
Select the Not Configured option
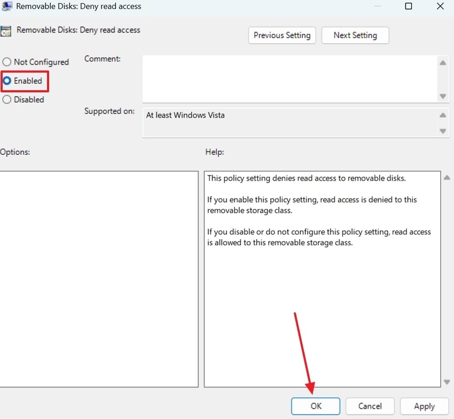click(x=6, y=62)
